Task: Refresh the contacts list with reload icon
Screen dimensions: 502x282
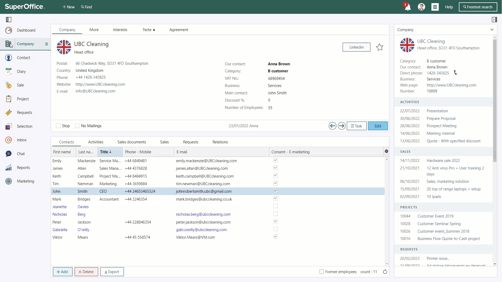Action: click(385, 272)
